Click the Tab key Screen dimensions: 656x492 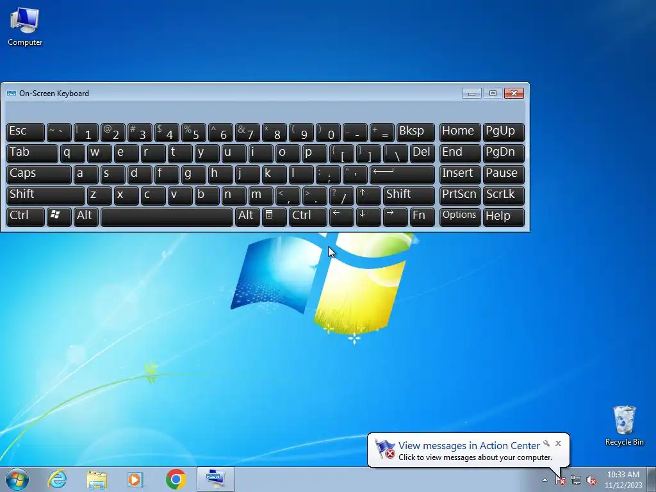coord(32,154)
